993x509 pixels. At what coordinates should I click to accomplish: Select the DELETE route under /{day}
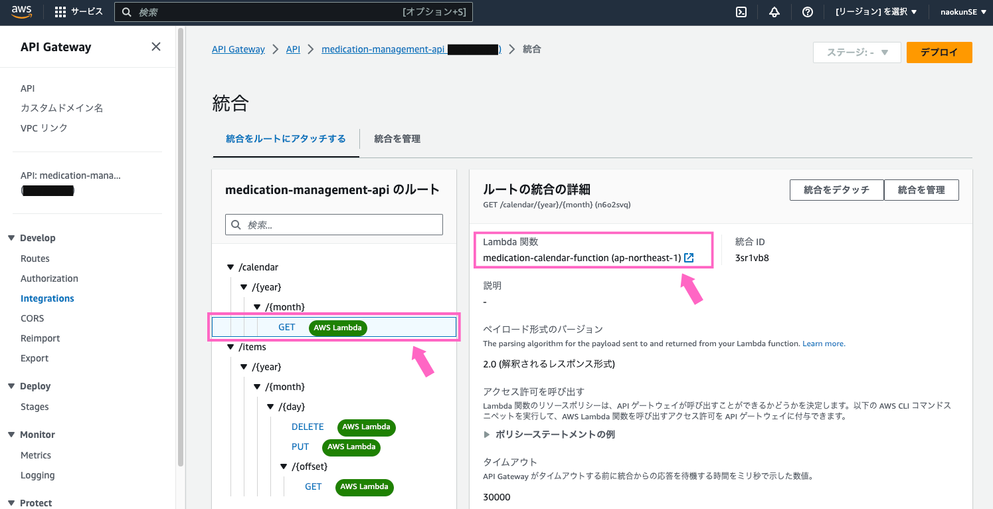[x=308, y=427]
